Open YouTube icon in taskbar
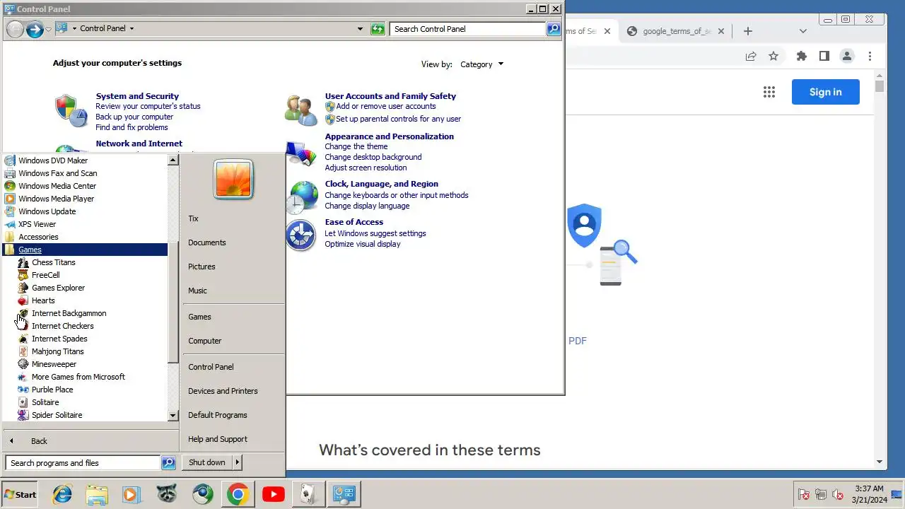This screenshot has width=905, height=509. coord(273,494)
